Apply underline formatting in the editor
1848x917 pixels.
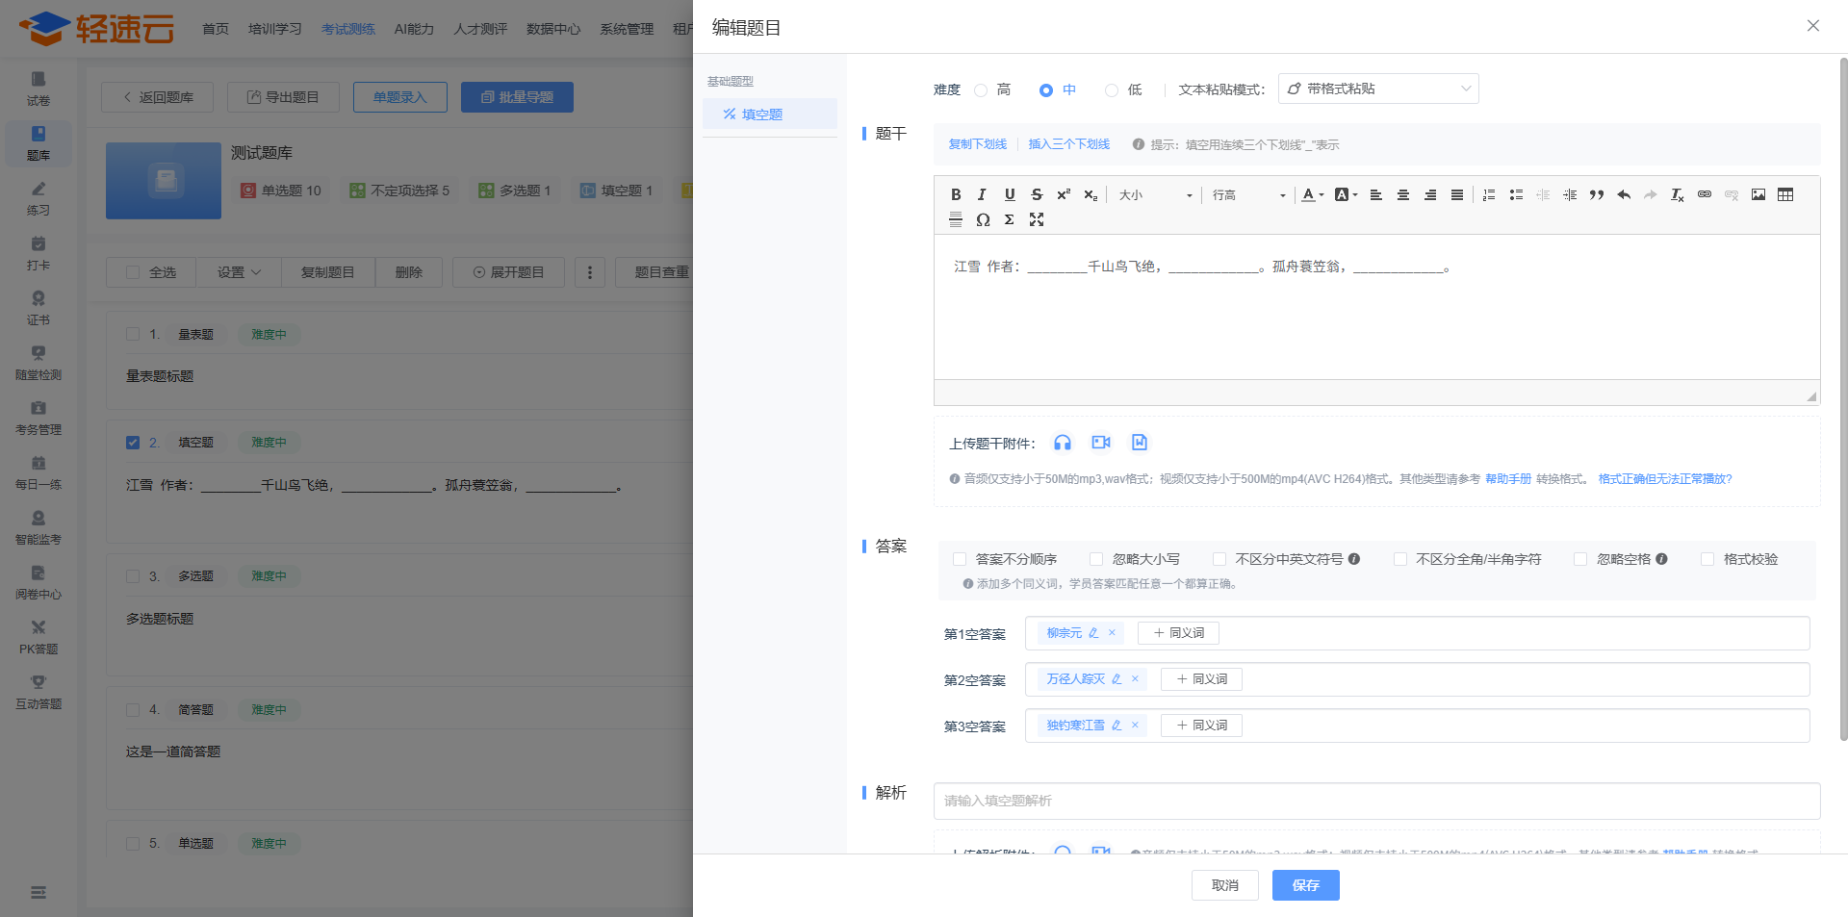click(x=1009, y=194)
